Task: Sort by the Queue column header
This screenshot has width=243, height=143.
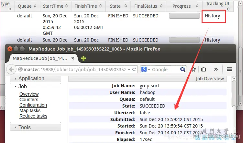Action: (27, 6)
